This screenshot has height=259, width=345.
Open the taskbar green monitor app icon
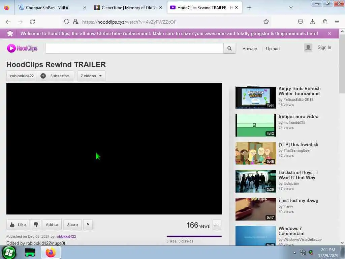pos(30,252)
